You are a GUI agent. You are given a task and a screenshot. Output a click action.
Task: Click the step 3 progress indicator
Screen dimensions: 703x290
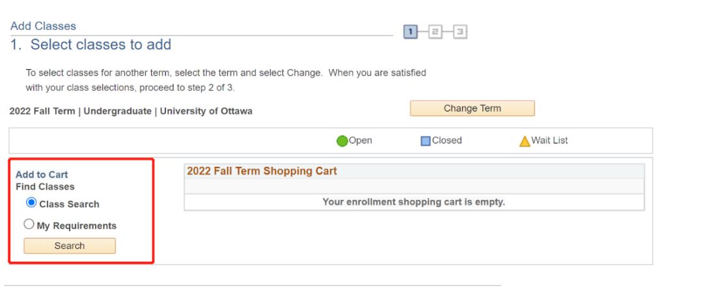pyautogui.click(x=460, y=31)
